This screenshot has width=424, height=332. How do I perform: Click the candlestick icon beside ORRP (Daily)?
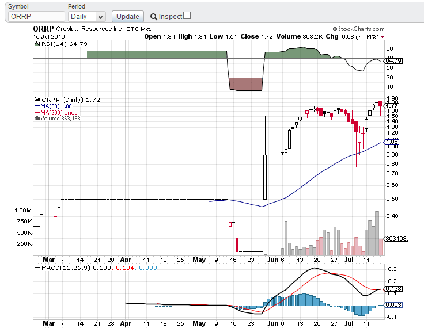[x=37, y=100]
